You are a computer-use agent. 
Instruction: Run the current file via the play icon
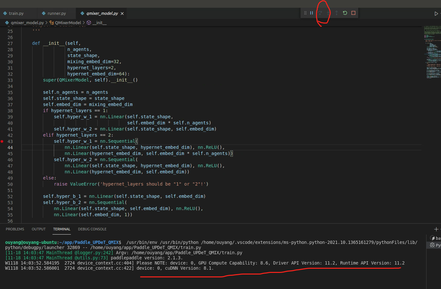coord(437,13)
